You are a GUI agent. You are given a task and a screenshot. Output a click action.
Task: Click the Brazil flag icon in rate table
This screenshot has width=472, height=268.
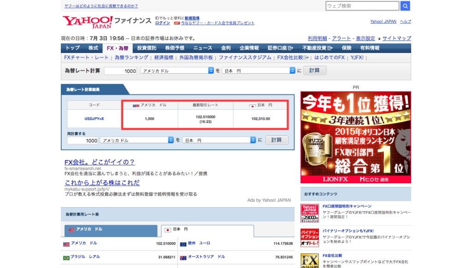[x=66, y=258]
